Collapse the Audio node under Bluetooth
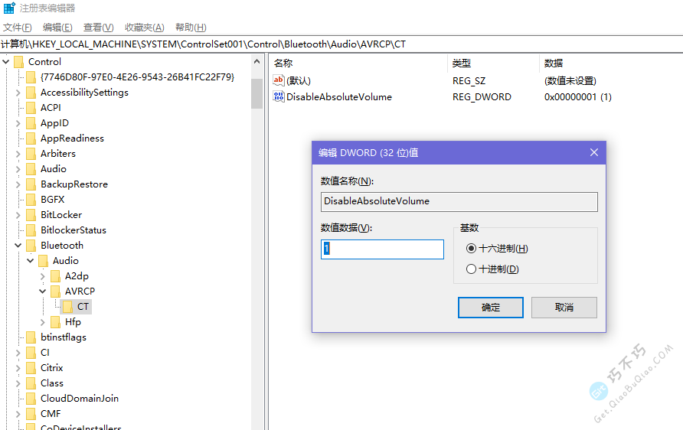 pyautogui.click(x=30, y=261)
